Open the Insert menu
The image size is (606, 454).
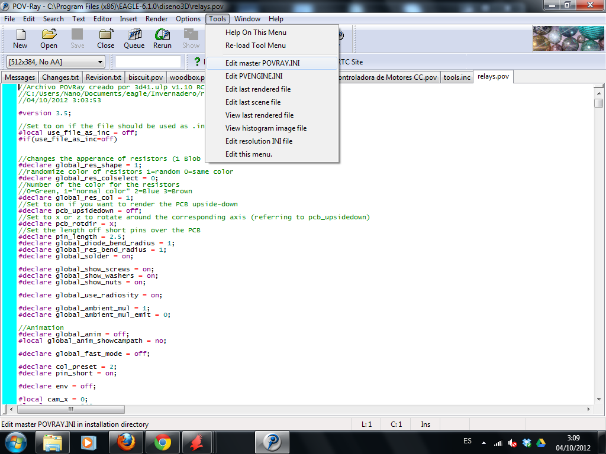click(128, 18)
